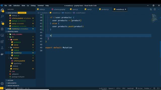Open the Go menu
Viewport: 161px width, 90px height.
[x=28, y=5]
